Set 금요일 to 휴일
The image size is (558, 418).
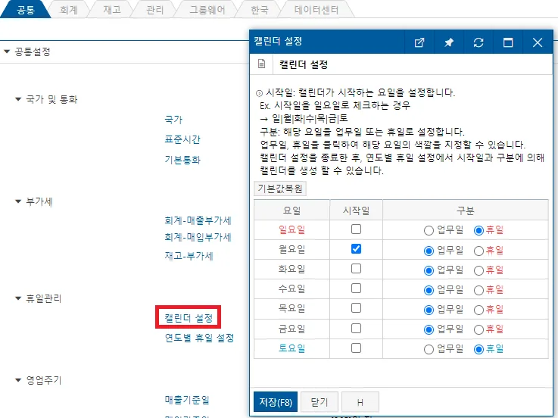click(x=479, y=330)
